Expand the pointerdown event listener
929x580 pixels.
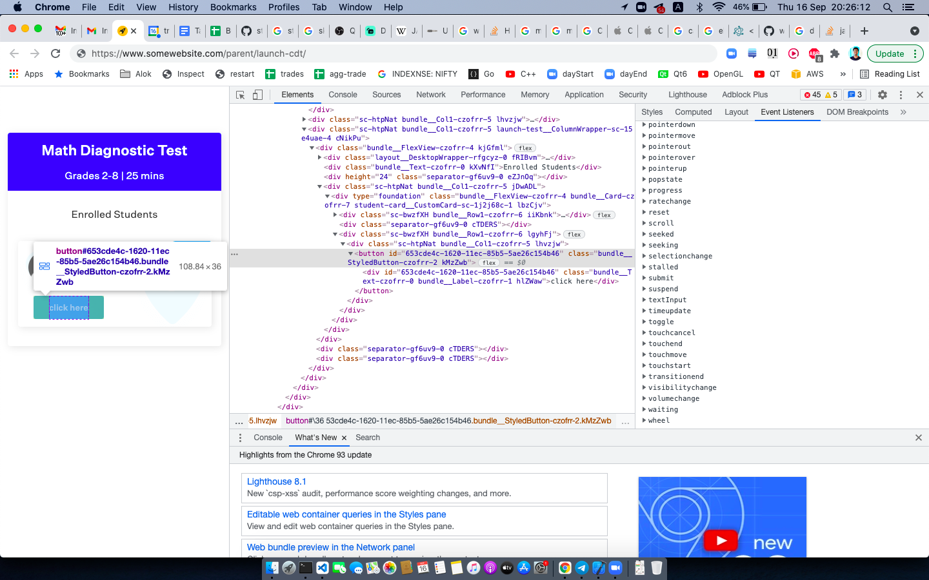(x=644, y=125)
